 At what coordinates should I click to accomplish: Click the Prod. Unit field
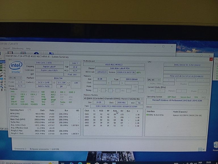pyautogui.click(x=72, y=74)
